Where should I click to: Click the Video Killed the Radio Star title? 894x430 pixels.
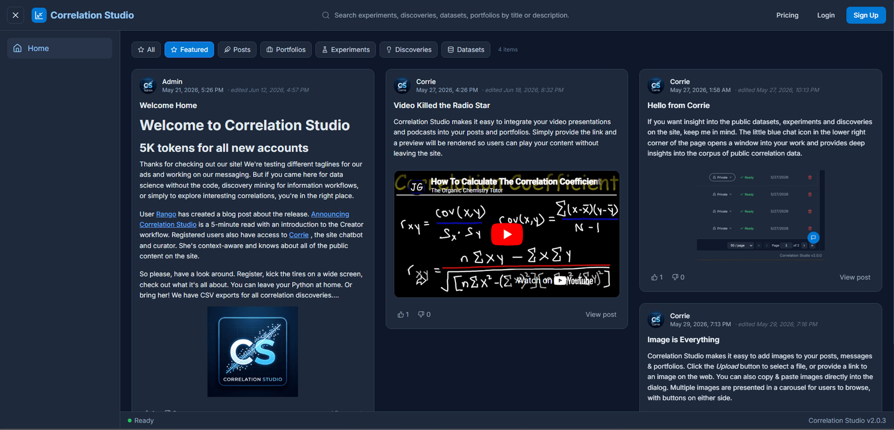441,106
